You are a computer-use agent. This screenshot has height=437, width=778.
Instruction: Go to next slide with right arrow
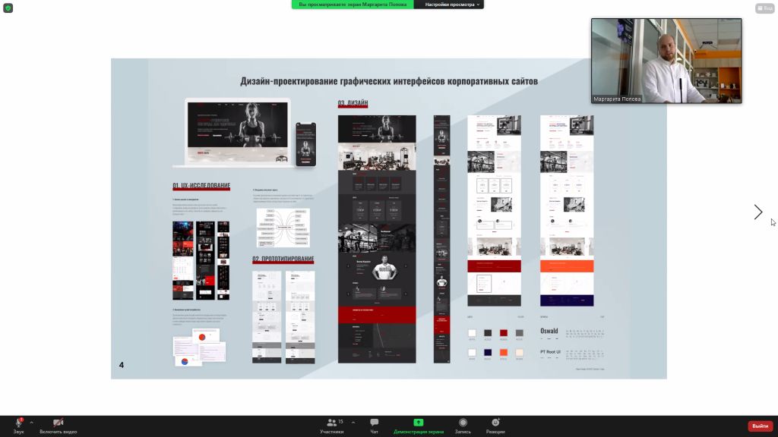(757, 212)
